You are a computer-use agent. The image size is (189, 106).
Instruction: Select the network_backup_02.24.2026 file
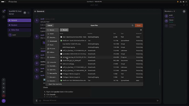pos(101,57)
